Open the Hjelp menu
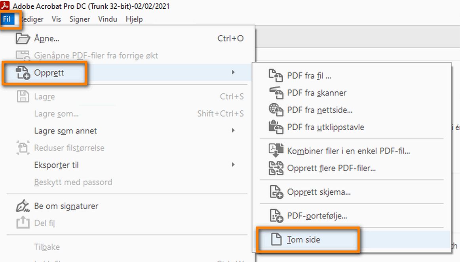Image resolution: width=460 pixels, height=262 pixels. pos(134,19)
